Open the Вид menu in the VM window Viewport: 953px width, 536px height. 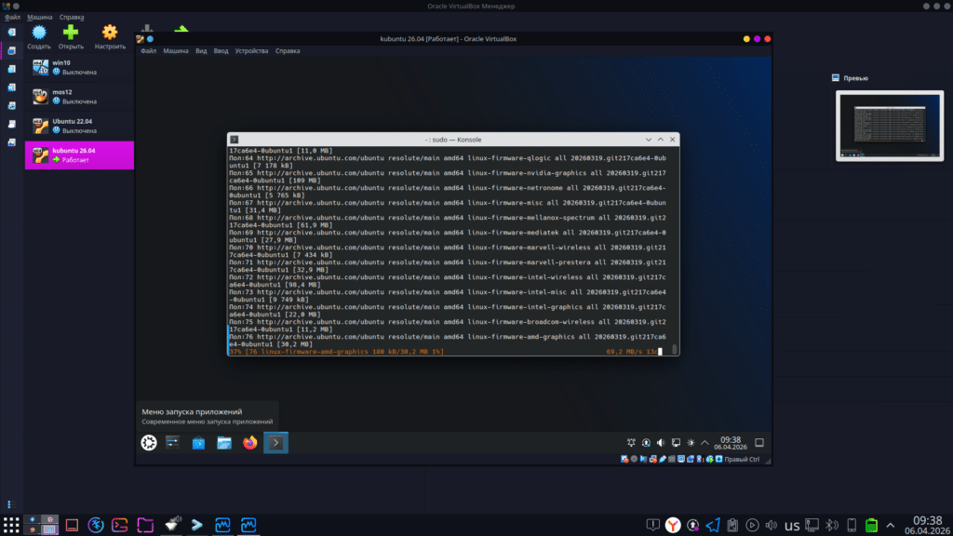201,50
